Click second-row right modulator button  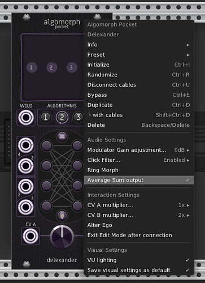77,165
